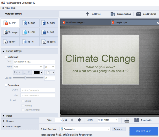Expand the Rename section
This screenshot has height=137, width=159.
[x=4, y=121]
